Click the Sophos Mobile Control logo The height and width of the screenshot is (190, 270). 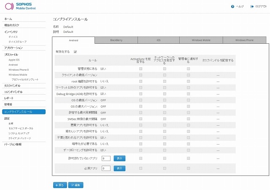pos(20,6)
